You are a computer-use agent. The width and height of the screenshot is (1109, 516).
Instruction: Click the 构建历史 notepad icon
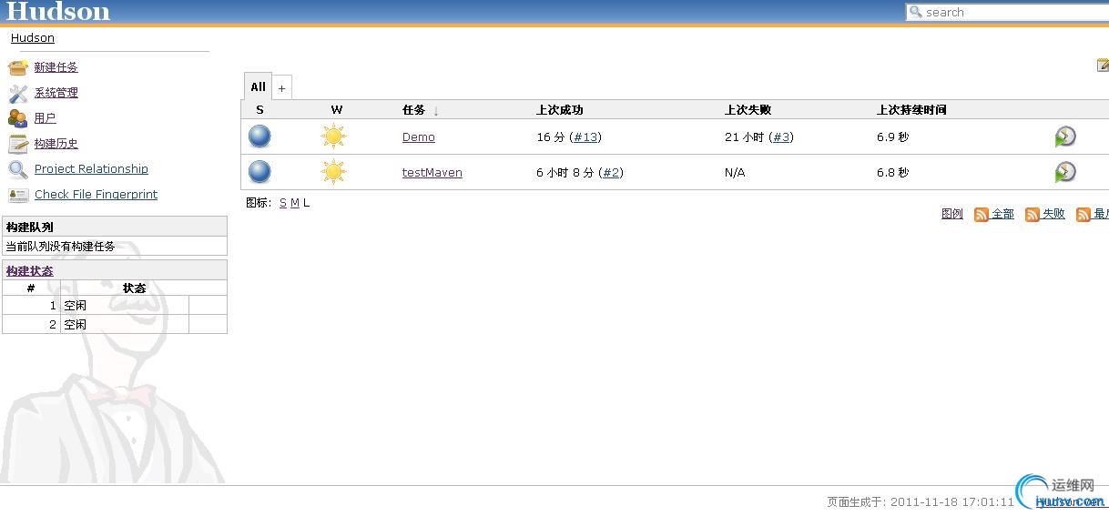tap(18, 144)
